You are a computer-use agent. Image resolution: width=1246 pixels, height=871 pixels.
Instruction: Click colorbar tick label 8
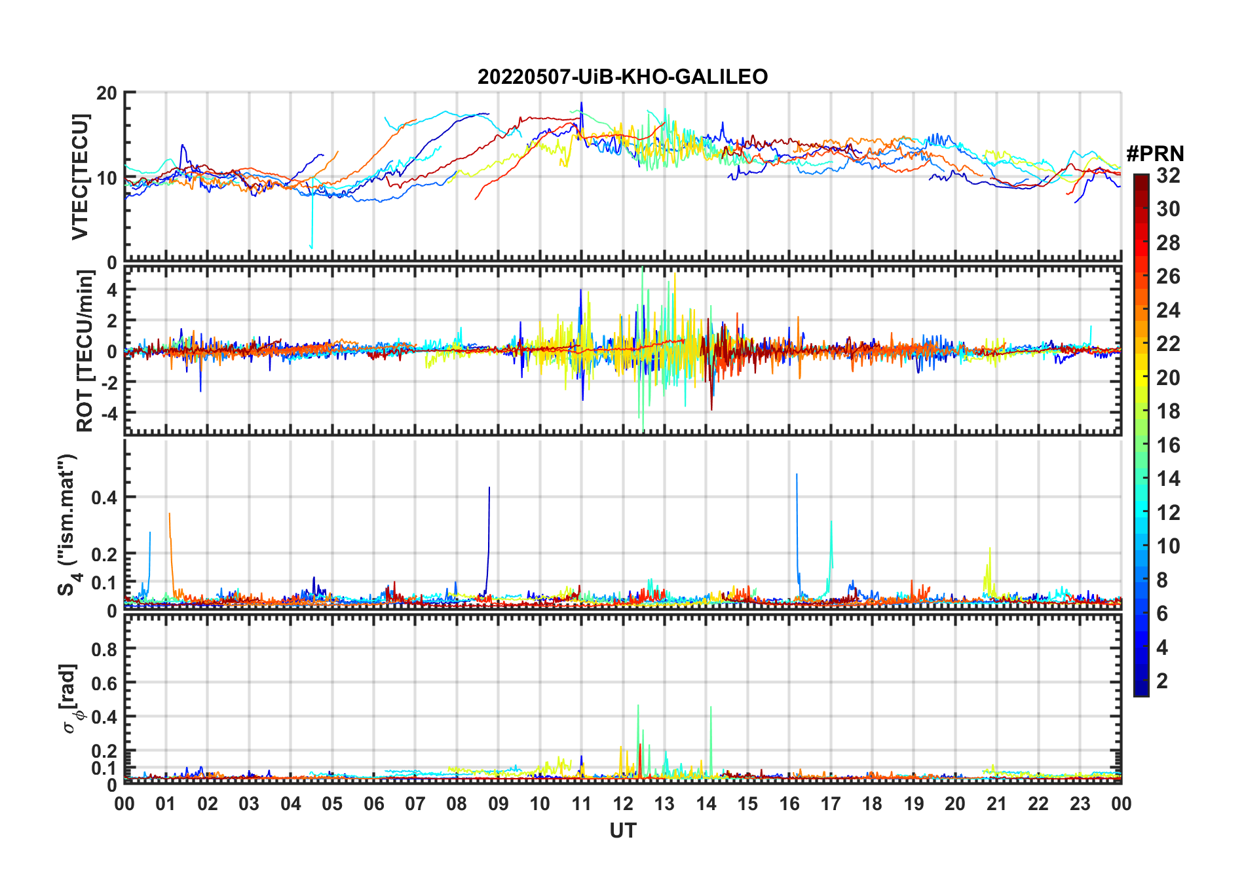pos(1162,580)
